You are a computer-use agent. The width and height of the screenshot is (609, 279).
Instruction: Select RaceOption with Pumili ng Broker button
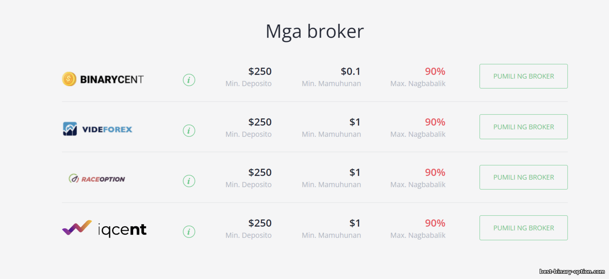pyautogui.click(x=523, y=177)
